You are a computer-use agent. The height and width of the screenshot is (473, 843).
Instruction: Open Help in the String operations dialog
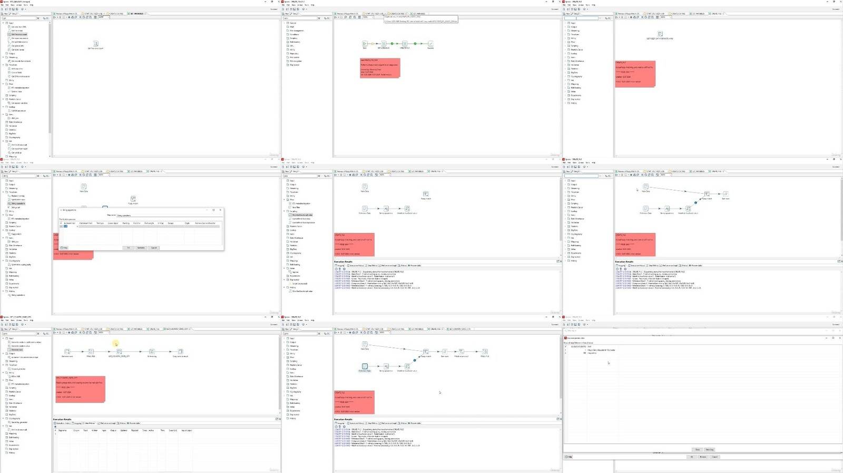point(64,248)
